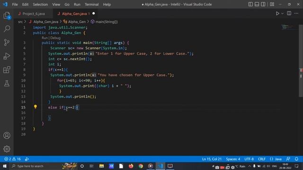Image resolution: width=303 pixels, height=170 pixels.
Task: Open the Help menu
Action: coord(107,4)
